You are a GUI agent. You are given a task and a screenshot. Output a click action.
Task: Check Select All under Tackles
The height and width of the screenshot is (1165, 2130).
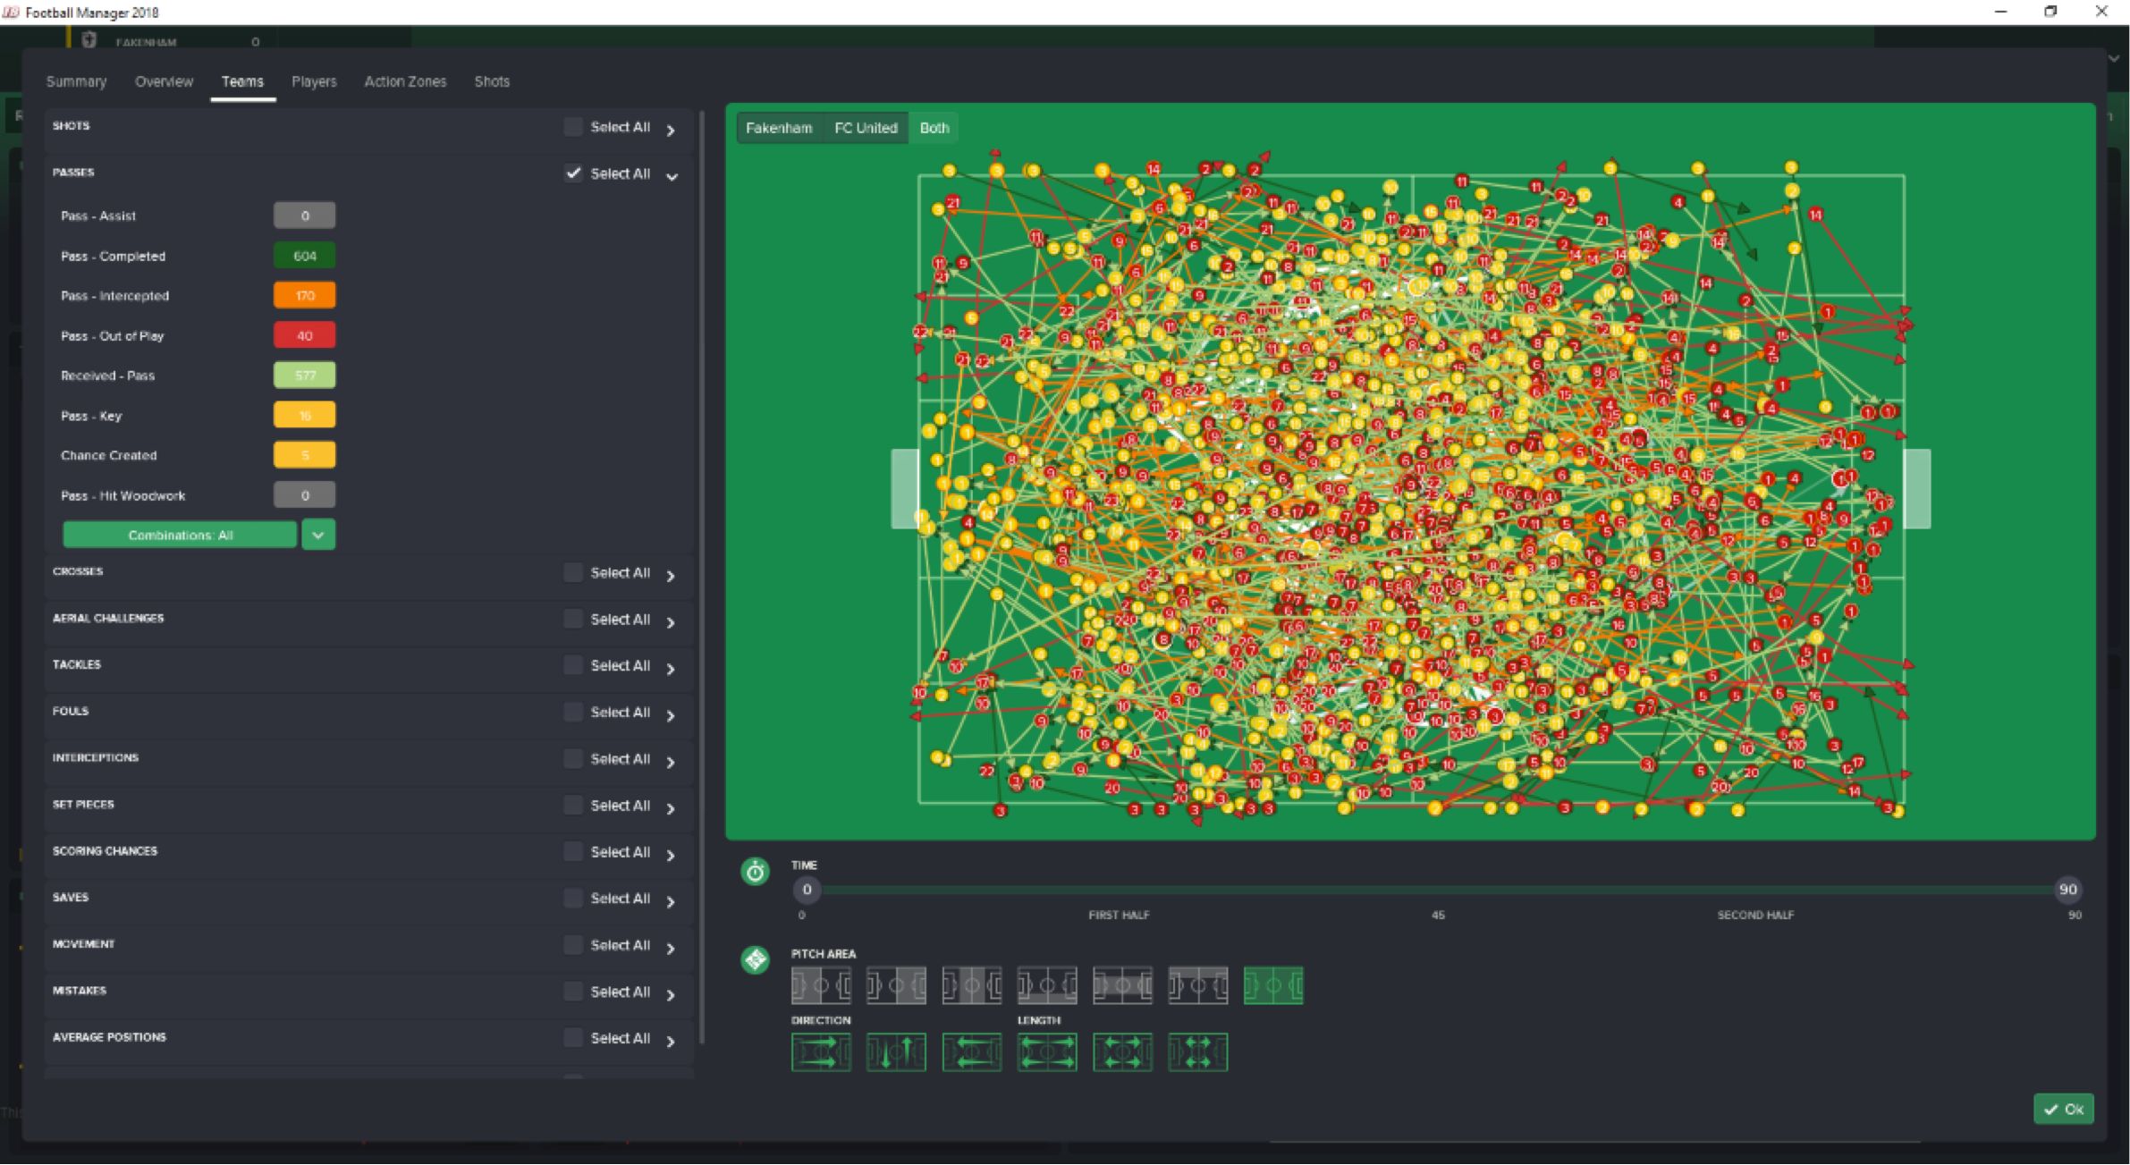pyautogui.click(x=572, y=665)
